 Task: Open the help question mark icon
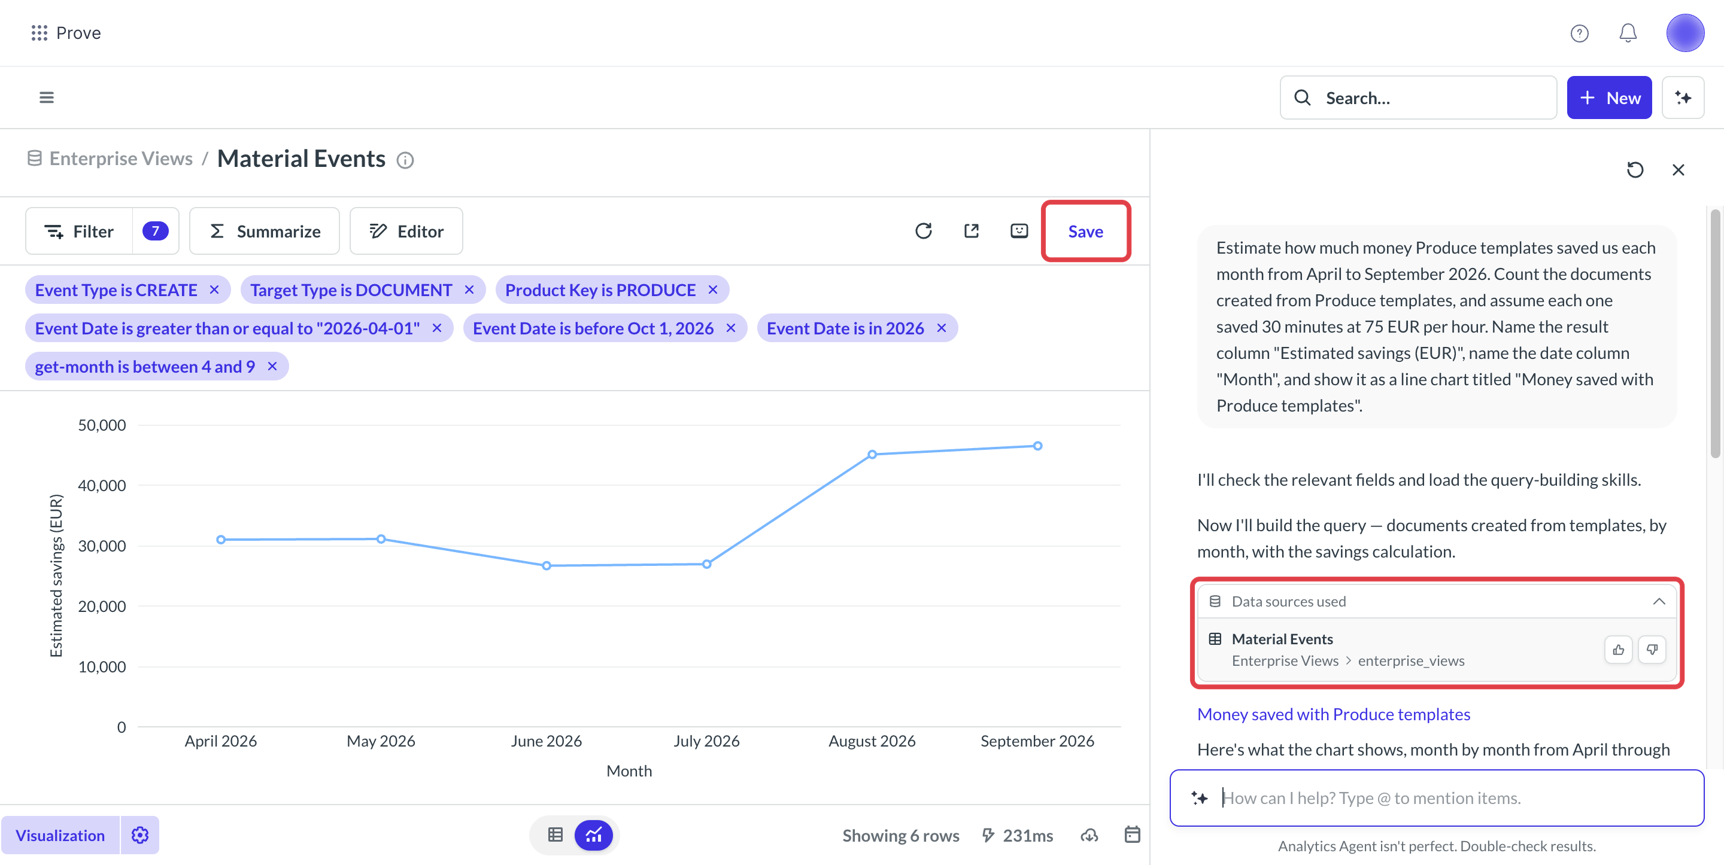click(x=1579, y=33)
